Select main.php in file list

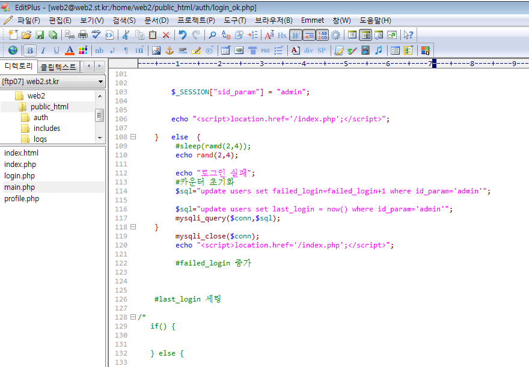pyautogui.click(x=20, y=187)
